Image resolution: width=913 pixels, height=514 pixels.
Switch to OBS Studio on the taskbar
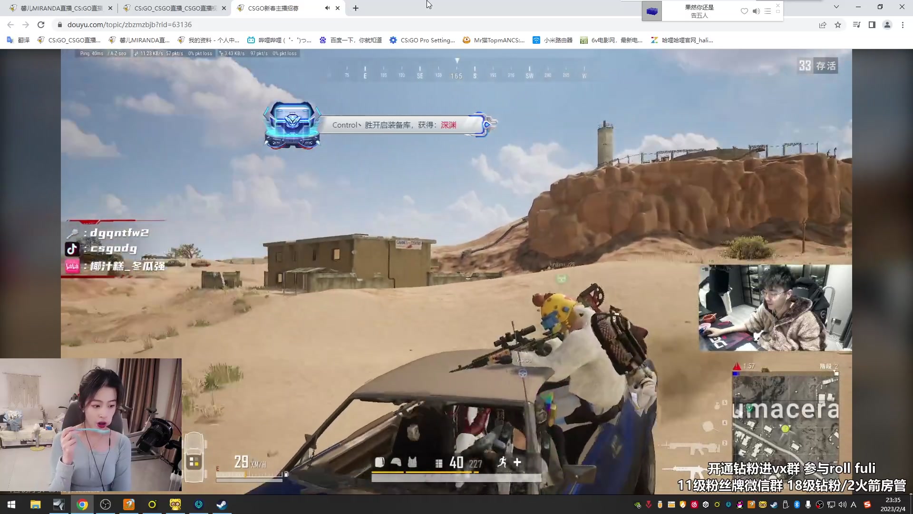point(106,504)
